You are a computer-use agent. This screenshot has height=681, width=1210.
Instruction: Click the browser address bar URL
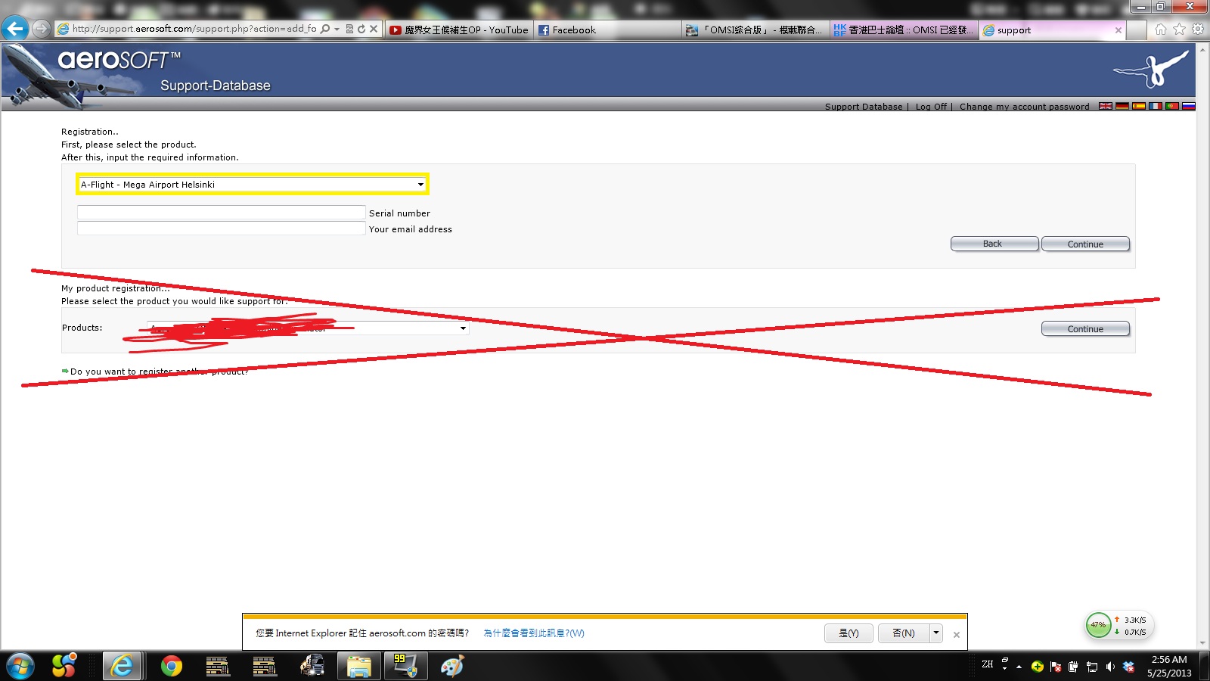point(194,29)
